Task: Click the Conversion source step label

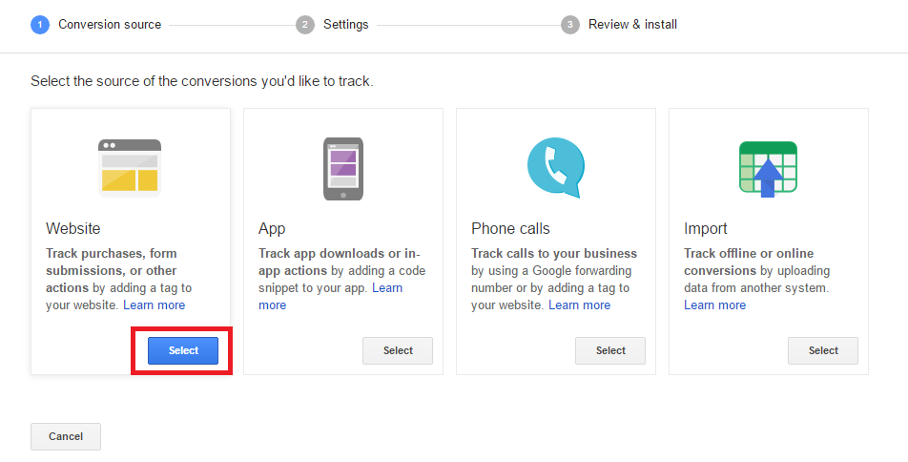Action: [x=110, y=25]
